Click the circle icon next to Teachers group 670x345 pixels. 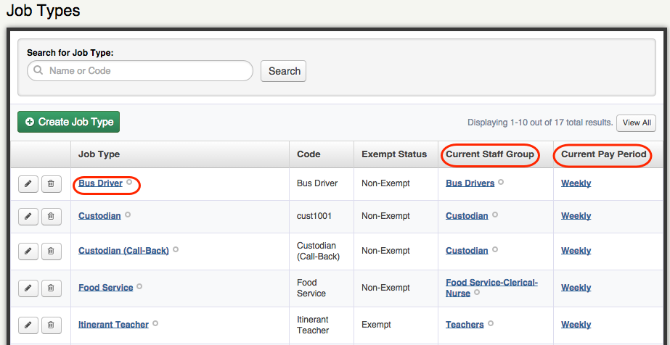(x=491, y=323)
